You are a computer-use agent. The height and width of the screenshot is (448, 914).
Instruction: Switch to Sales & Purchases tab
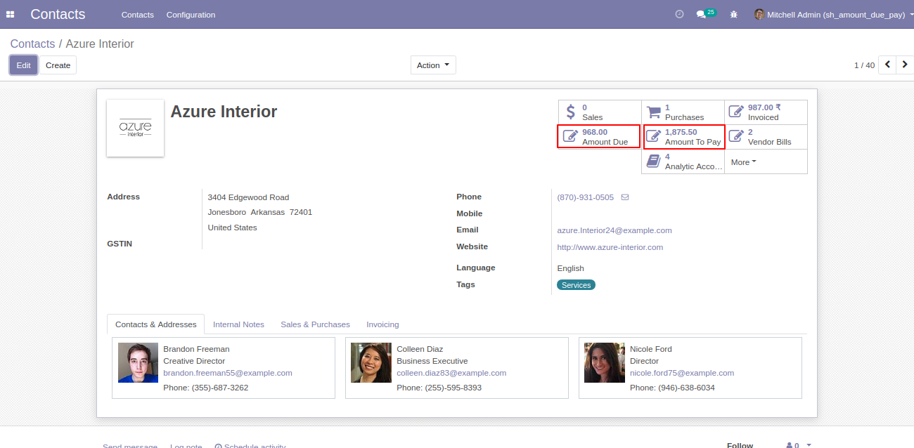click(315, 324)
